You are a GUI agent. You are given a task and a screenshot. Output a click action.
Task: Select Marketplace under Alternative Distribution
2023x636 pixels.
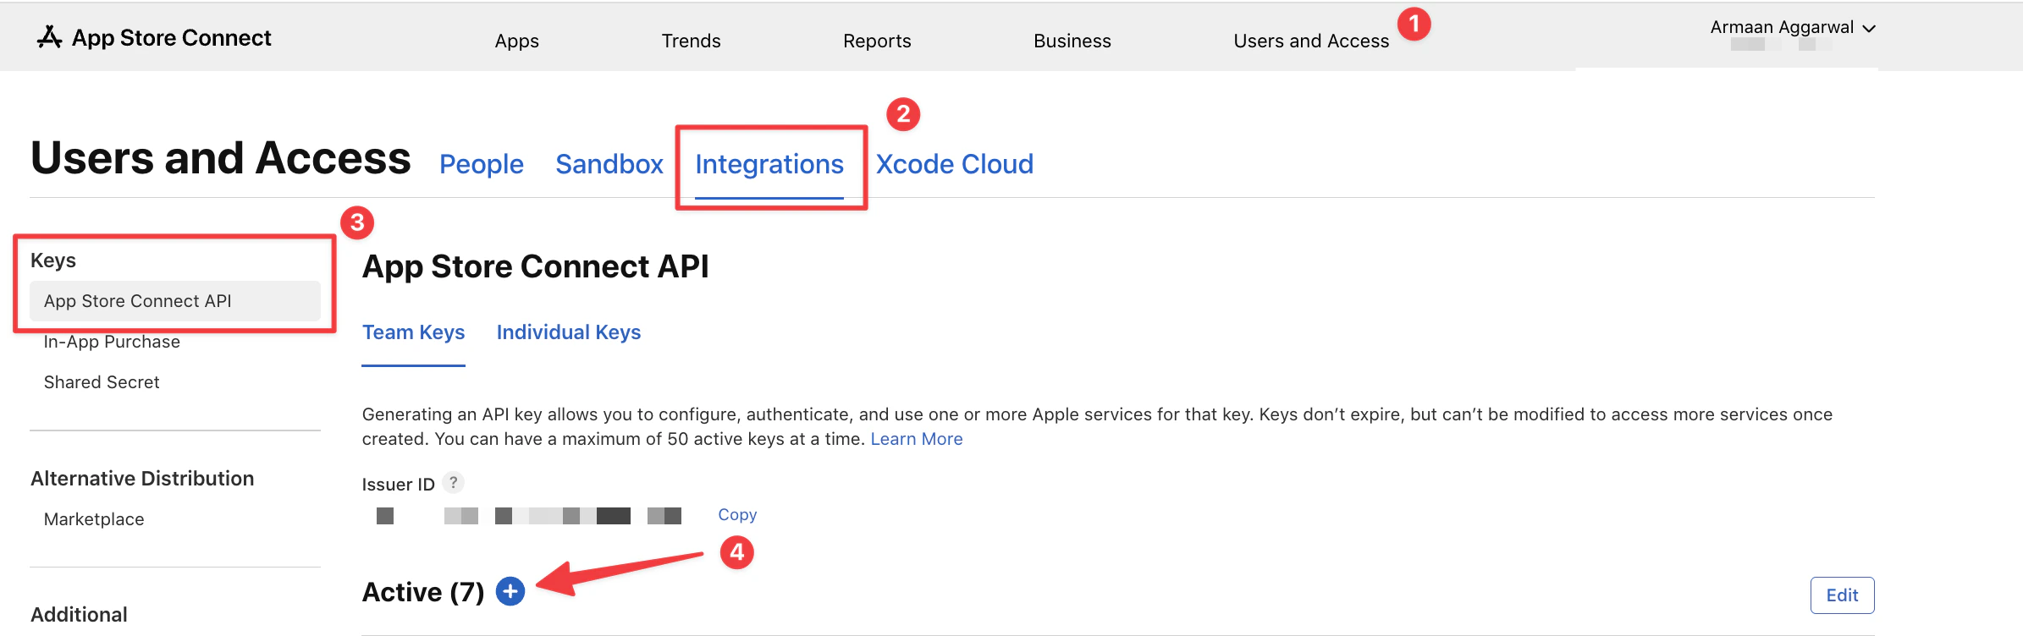point(94,519)
